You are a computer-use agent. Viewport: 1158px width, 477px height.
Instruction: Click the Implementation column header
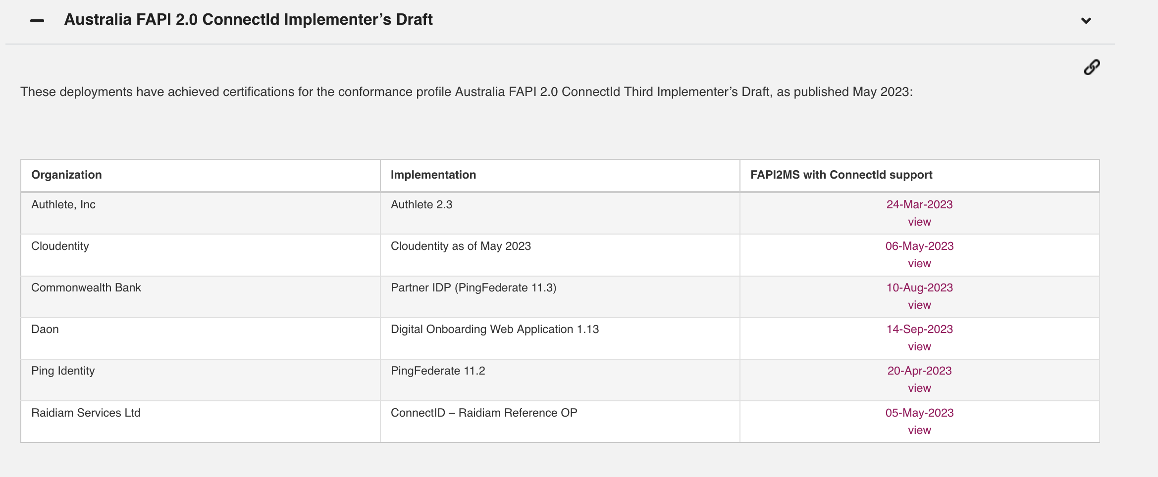433,175
